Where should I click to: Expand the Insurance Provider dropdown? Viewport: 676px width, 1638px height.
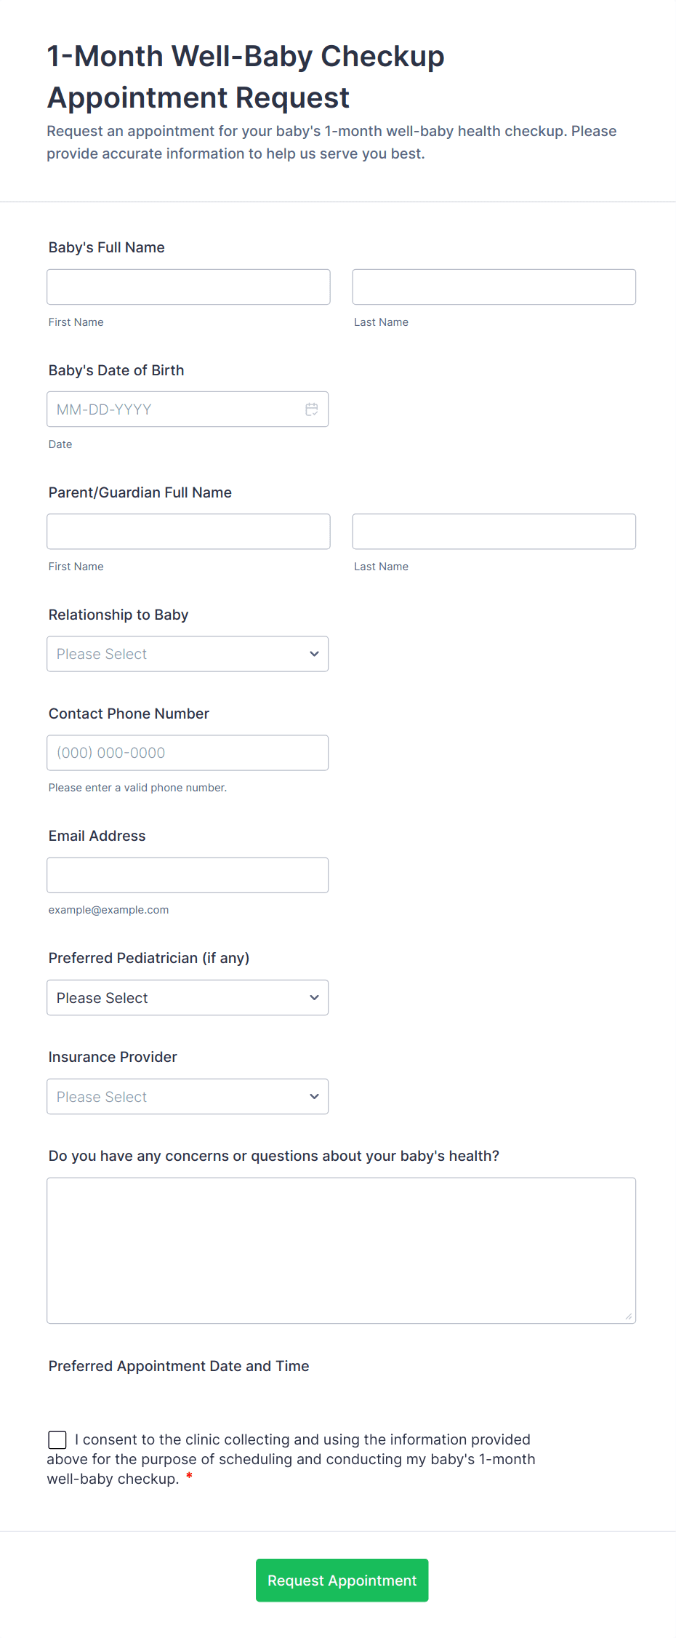[188, 1097]
